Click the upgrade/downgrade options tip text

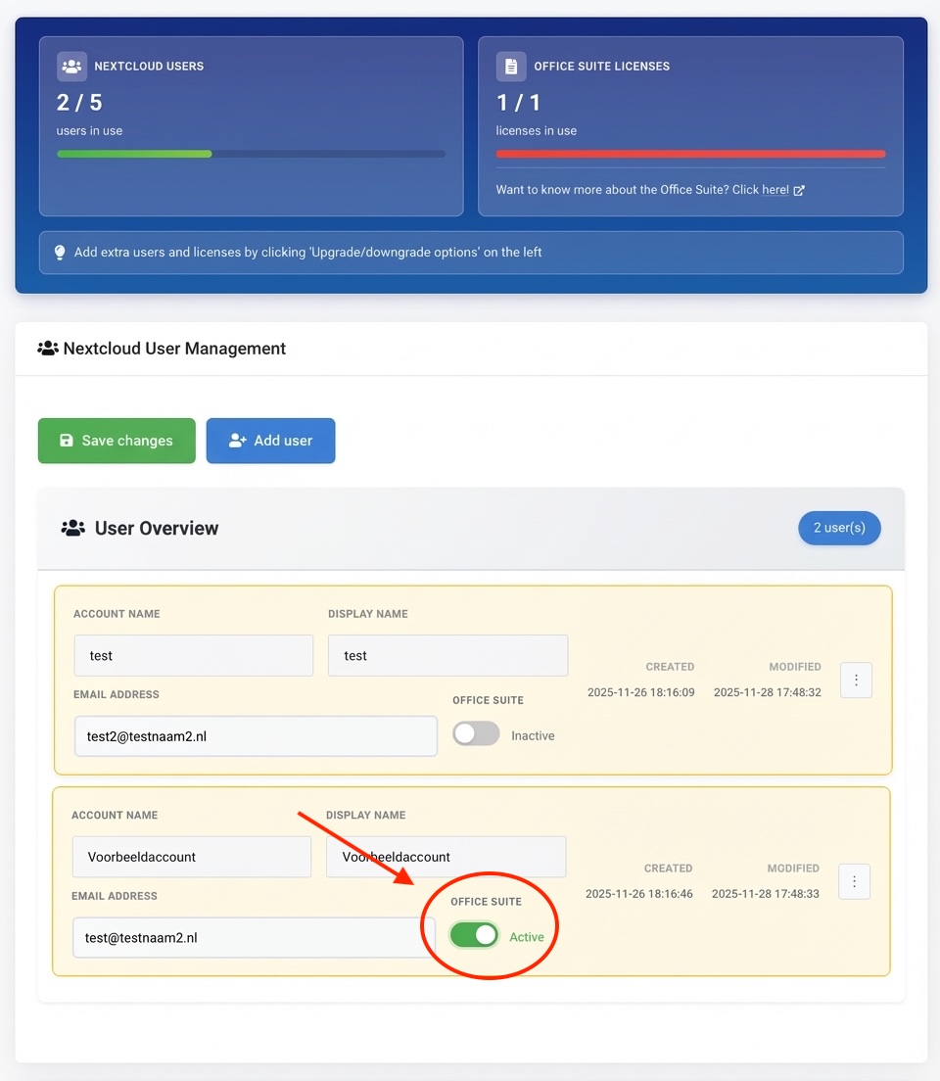(307, 253)
